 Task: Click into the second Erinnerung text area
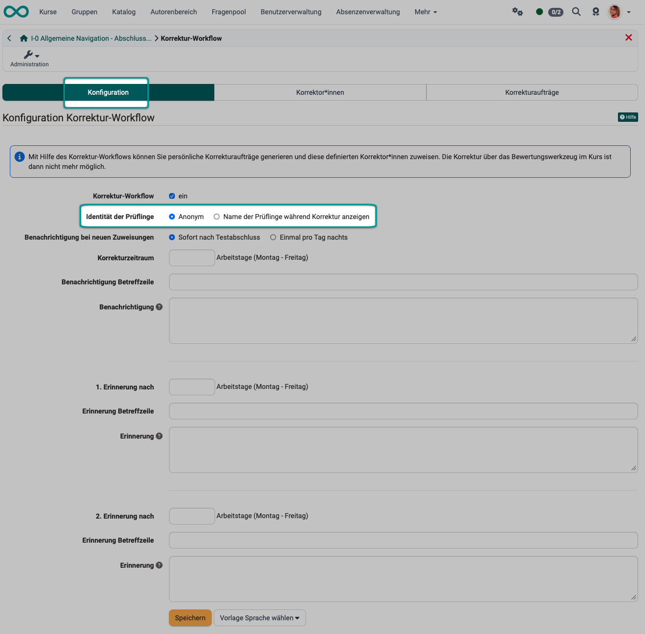point(403,579)
